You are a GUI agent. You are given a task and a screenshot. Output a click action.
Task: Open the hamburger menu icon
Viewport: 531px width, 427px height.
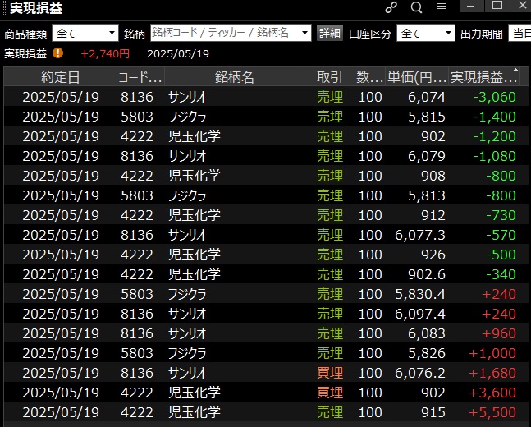[442, 7]
